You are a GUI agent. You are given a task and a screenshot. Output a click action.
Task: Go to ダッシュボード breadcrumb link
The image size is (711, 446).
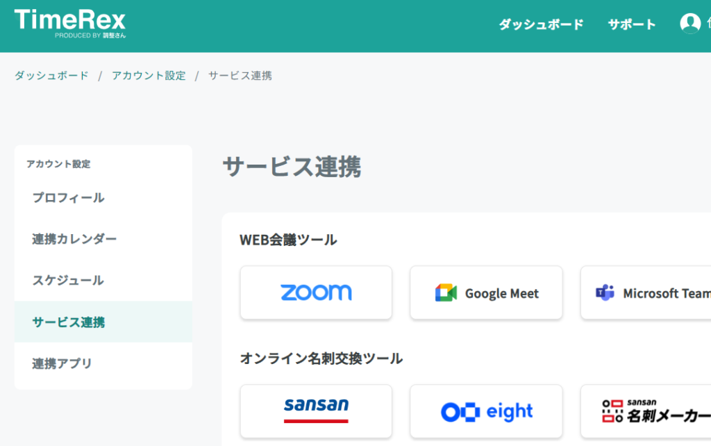point(51,75)
